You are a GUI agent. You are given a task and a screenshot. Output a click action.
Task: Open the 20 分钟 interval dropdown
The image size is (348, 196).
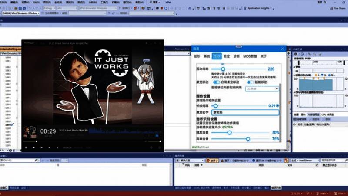pyautogui.click(x=261, y=89)
